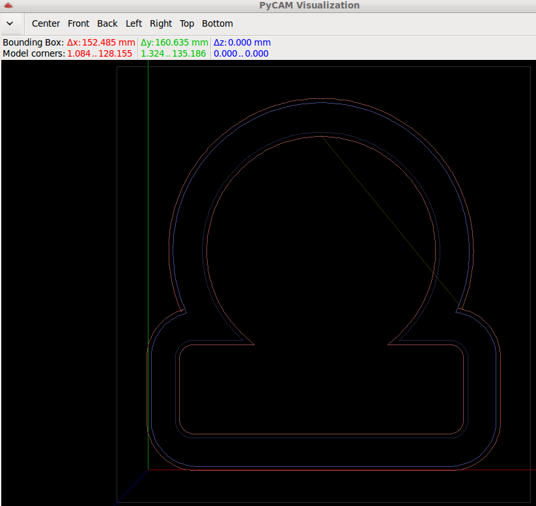This screenshot has width=536, height=506.
Task: Click the blue axis line at bottom-left corner
Action: (x=133, y=486)
